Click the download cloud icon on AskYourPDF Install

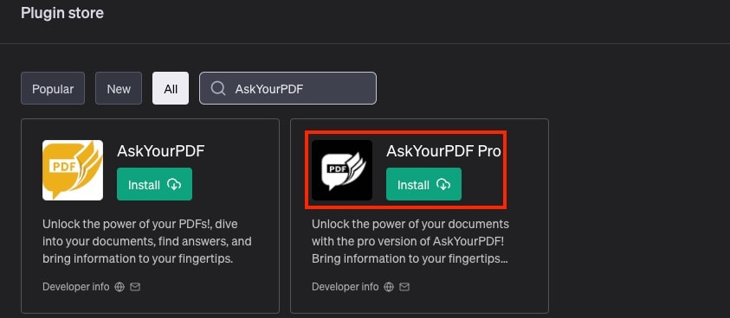pos(174,185)
